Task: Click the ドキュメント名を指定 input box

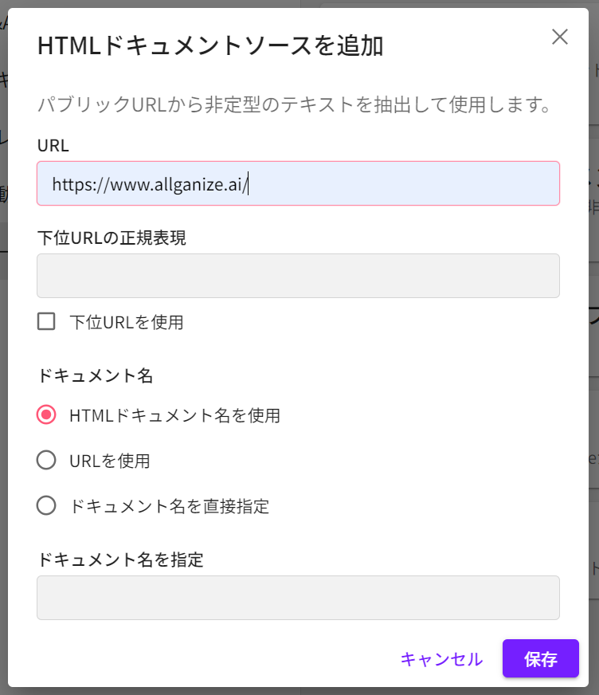Action: click(298, 598)
